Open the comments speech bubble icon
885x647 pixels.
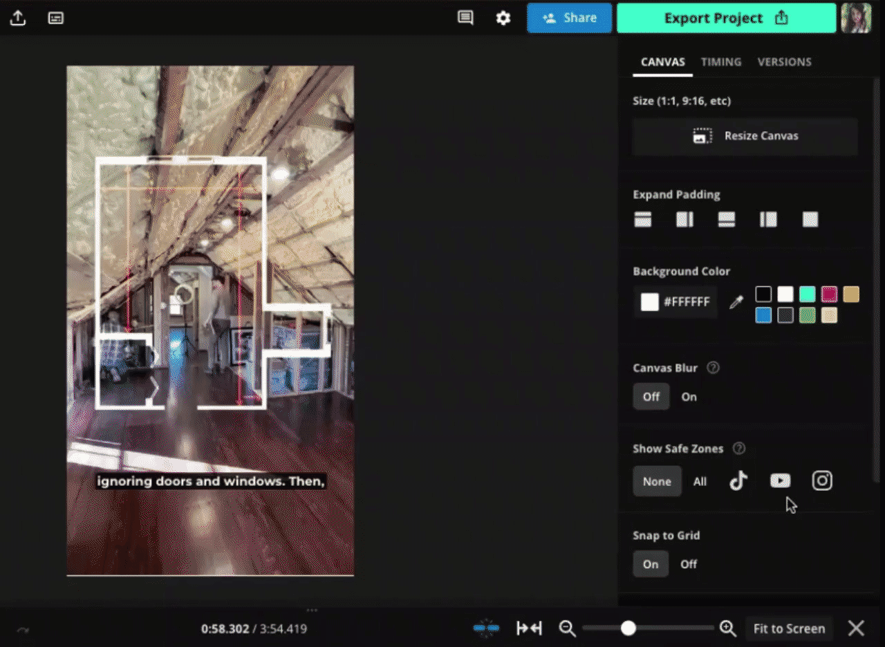point(465,18)
